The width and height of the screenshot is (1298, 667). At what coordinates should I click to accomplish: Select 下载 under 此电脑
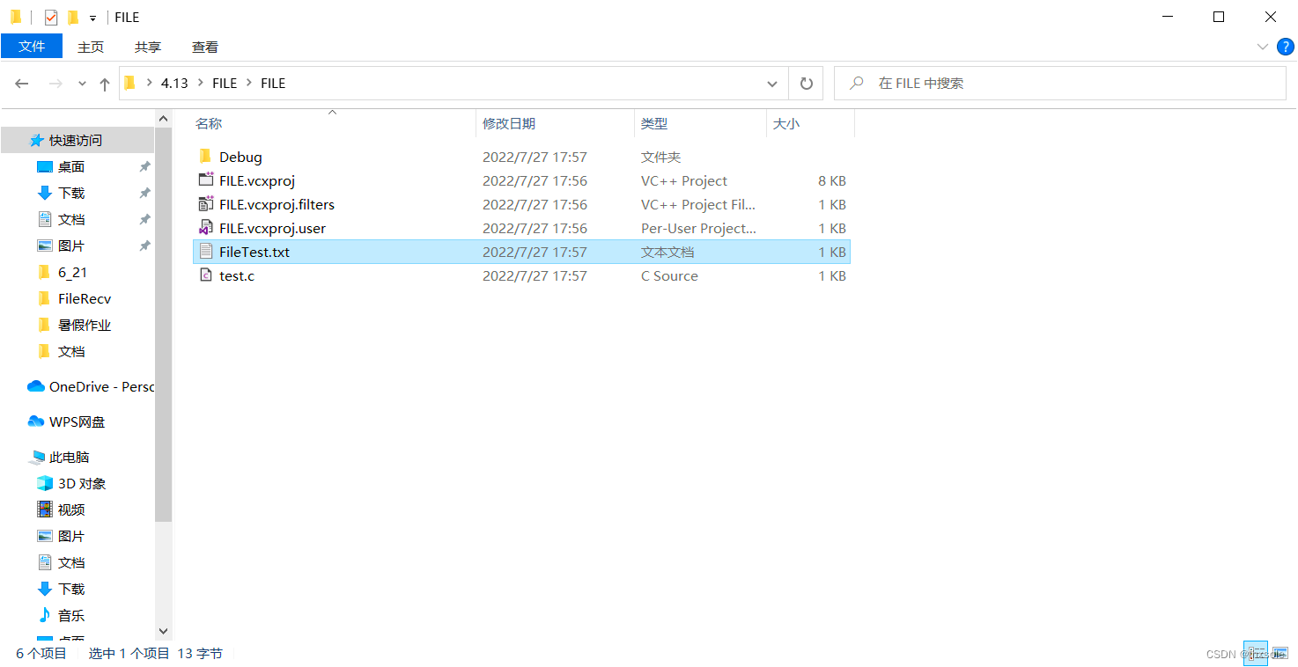pos(71,589)
